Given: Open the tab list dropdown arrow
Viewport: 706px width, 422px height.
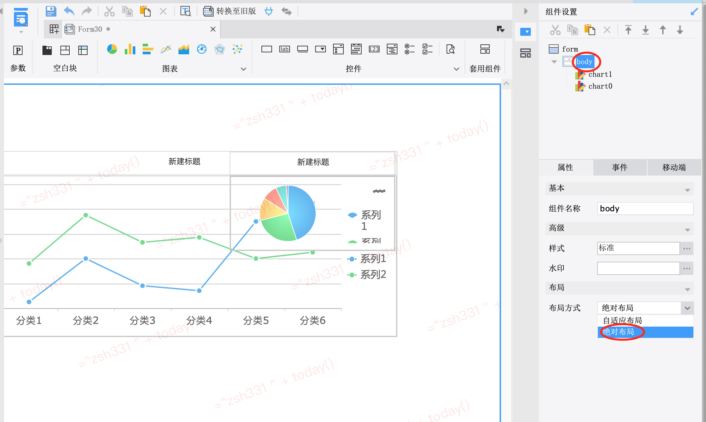Looking at the screenshot, I should click(x=501, y=29).
